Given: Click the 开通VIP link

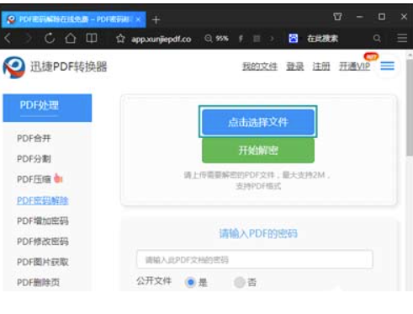Looking at the screenshot, I should point(355,67).
